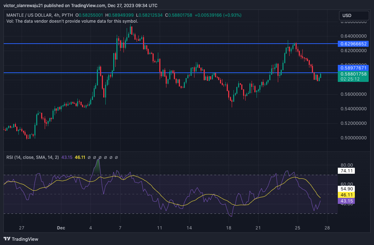Select the 0.58977671 blue price label
The image size is (374, 245).
(353, 68)
